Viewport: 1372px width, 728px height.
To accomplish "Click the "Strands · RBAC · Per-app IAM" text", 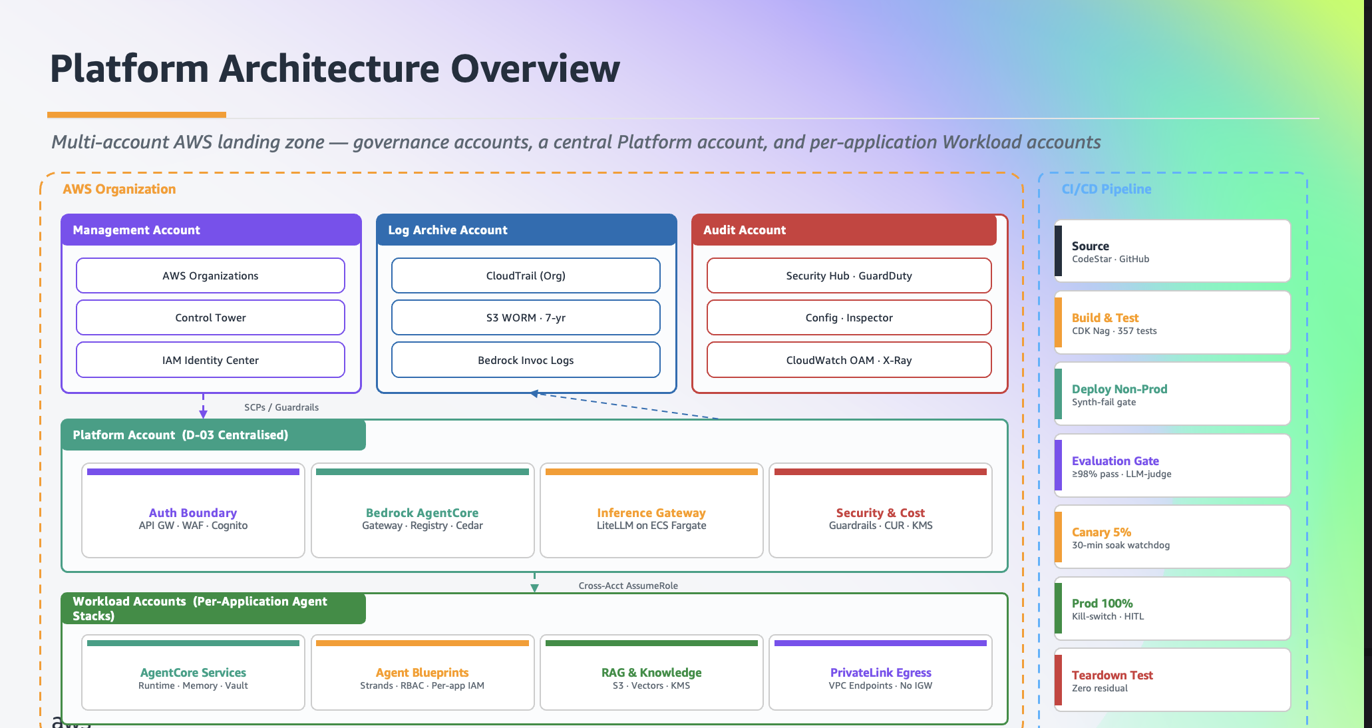I will tap(423, 685).
